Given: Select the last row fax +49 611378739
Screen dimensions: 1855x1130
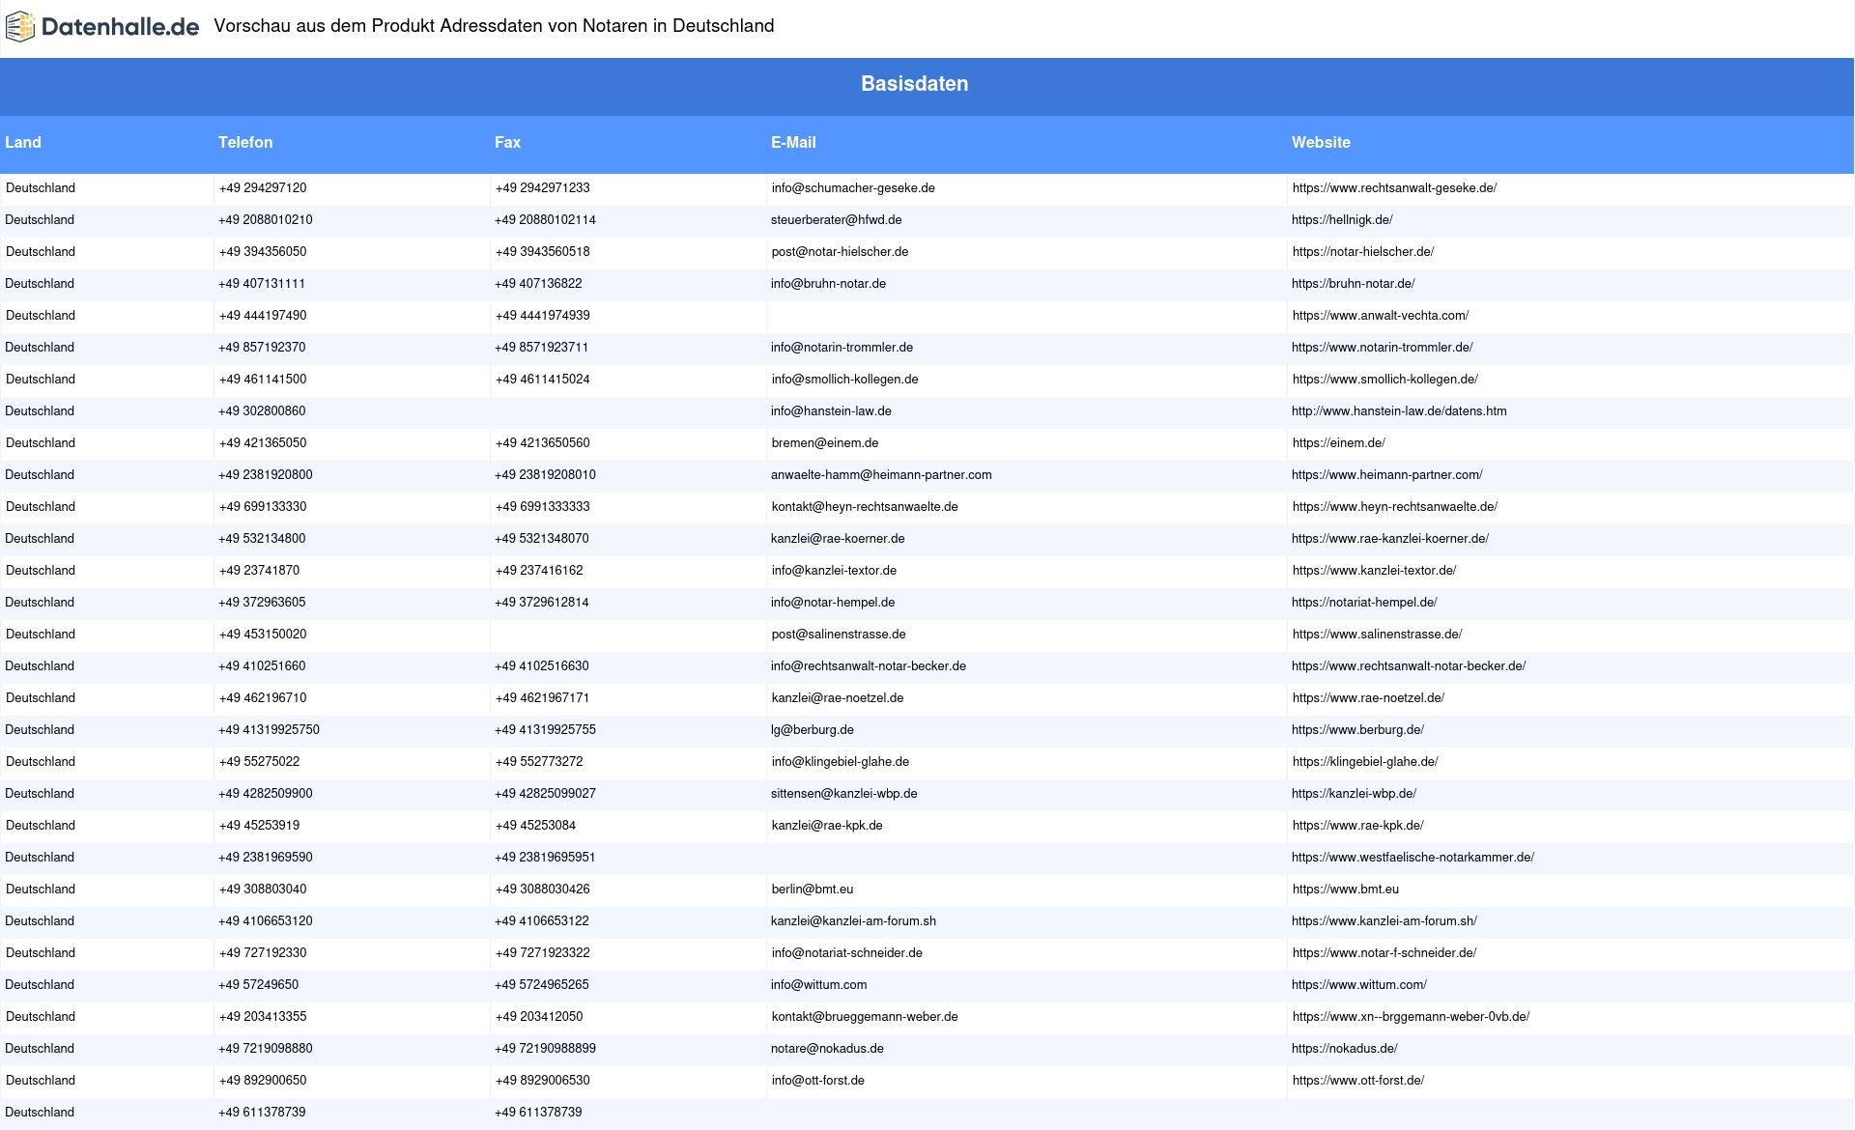Looking at the screenshot, I should (538, 1113).
